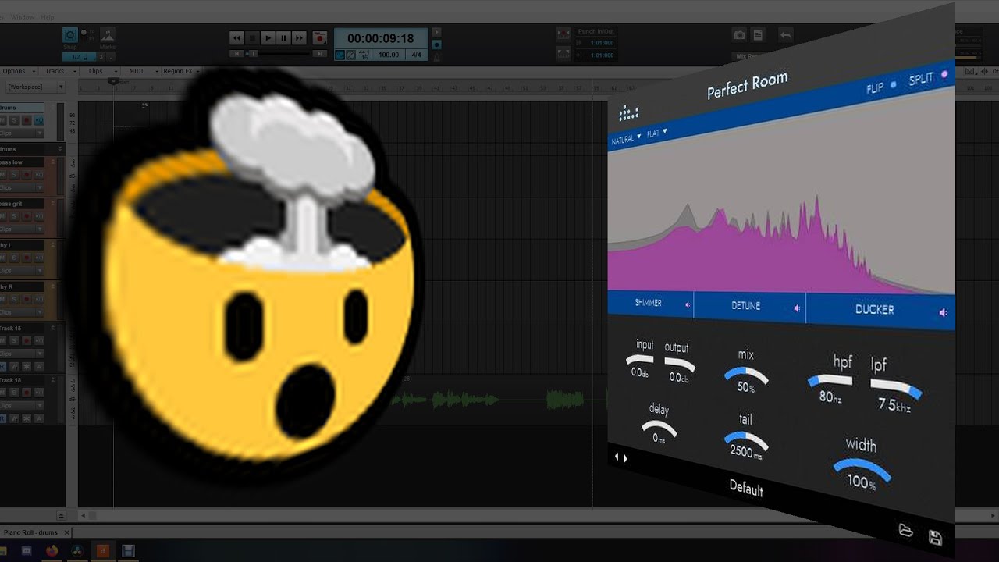Adjust the tail 2500ms knob

click(x=746, y=439)
